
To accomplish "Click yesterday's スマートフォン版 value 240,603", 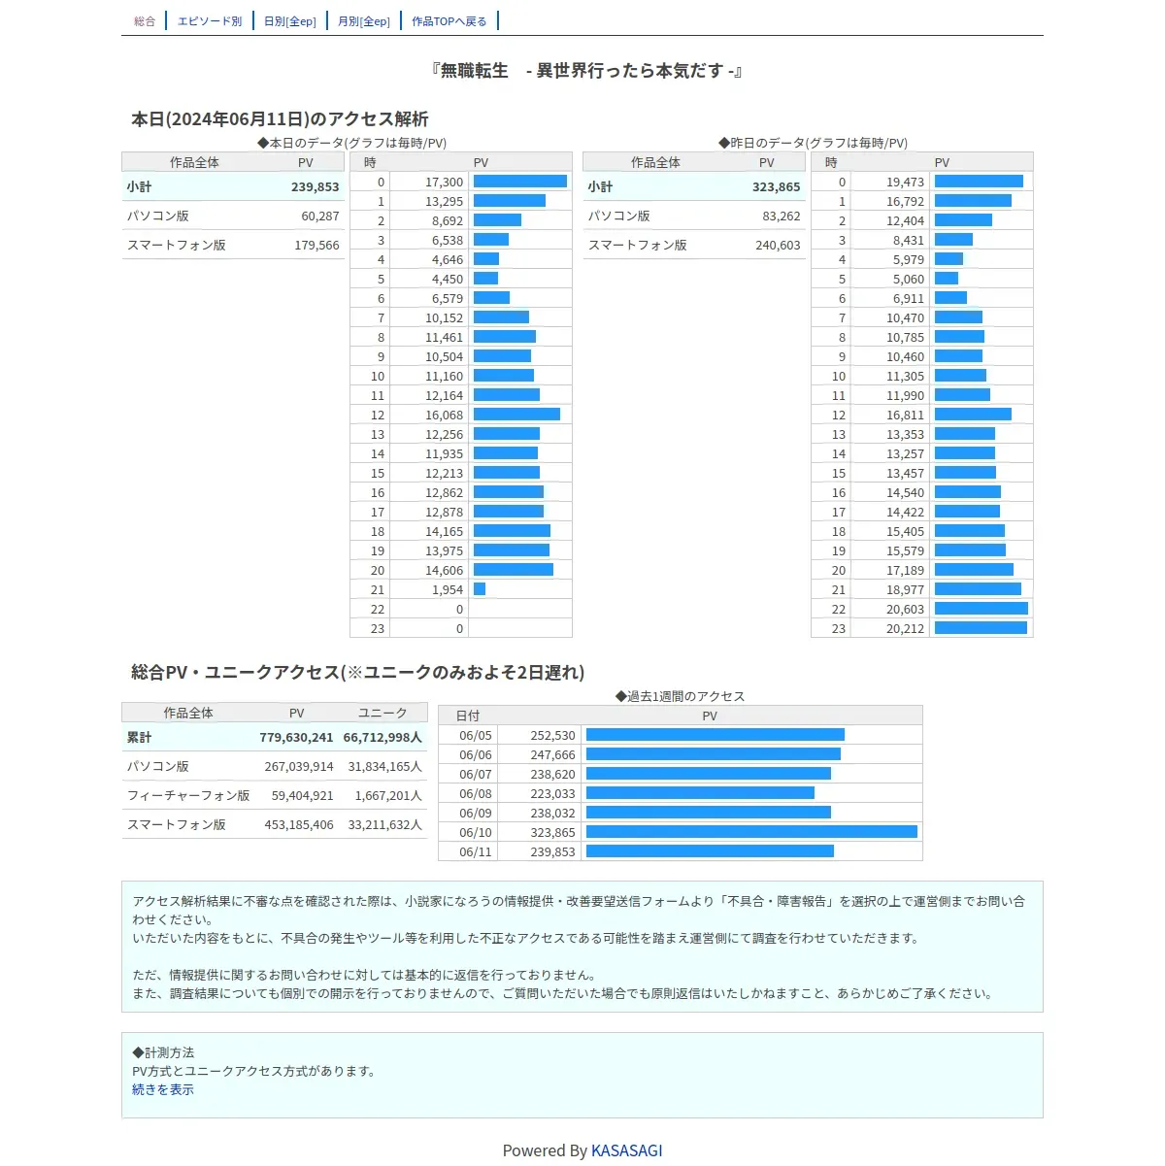I will [779, 245].
